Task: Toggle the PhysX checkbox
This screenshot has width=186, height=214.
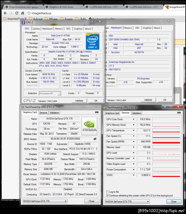Action: [65, 194]
